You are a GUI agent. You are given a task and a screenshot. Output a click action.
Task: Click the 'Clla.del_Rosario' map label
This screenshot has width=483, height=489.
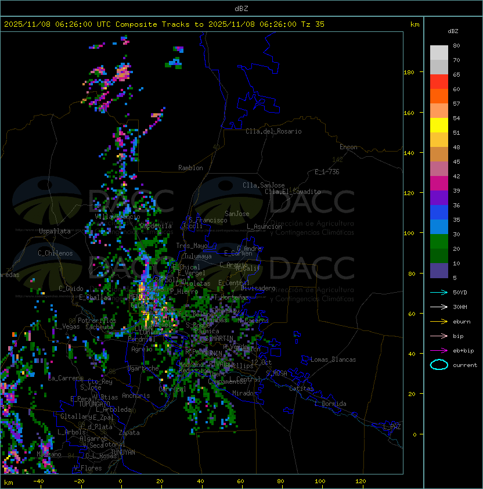pos(273,131)
